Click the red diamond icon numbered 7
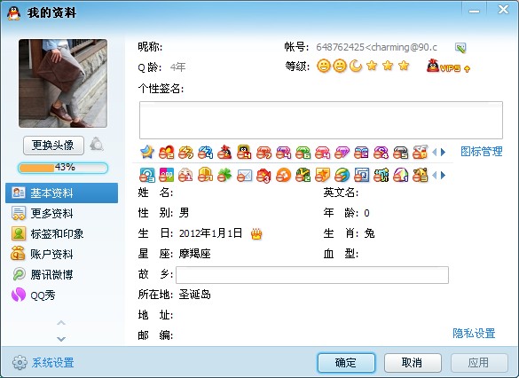This screenshot has height=378, width=519. click(x=263, y=153)
